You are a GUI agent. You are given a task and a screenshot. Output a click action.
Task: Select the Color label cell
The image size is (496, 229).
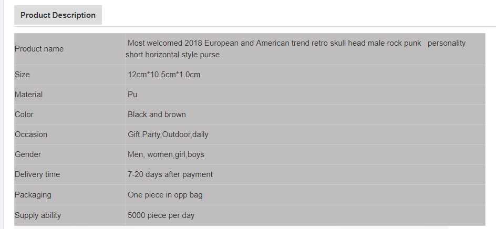tap(24, 114)
